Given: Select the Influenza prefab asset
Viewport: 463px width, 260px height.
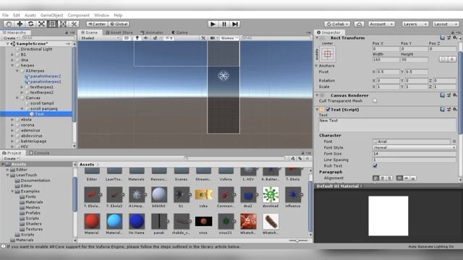Looking at the screenshot, I should tap(293, 195).
